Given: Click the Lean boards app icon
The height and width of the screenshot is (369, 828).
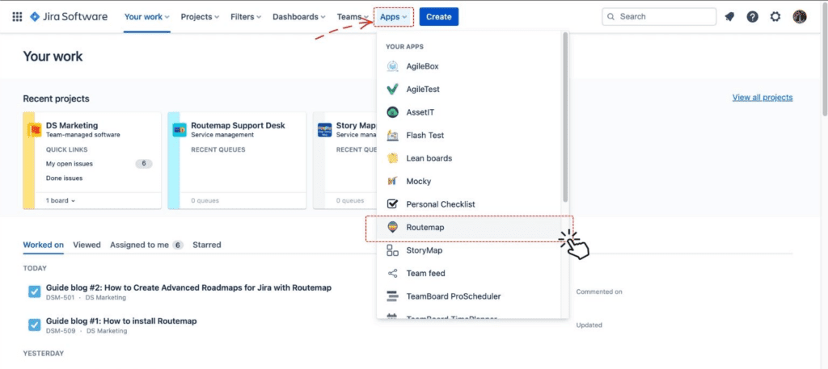Looking at the screenshot, I should click(x=392, y=158).
